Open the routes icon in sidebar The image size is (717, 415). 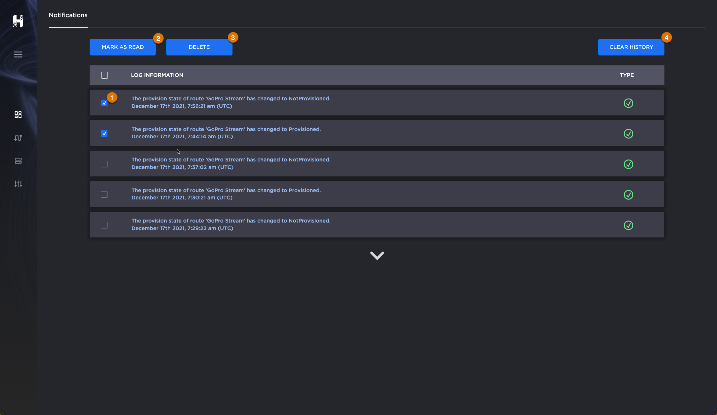[18, 138]
